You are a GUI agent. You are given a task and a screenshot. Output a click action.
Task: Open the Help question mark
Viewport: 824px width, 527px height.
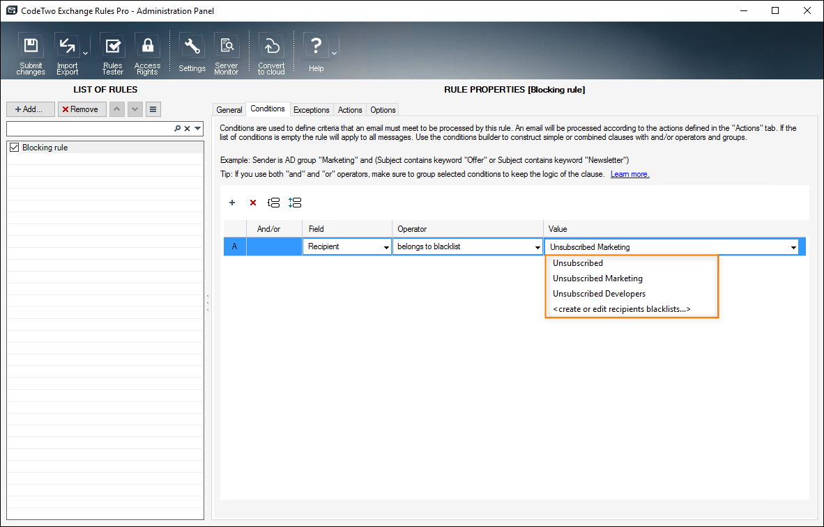coord(316,54)
